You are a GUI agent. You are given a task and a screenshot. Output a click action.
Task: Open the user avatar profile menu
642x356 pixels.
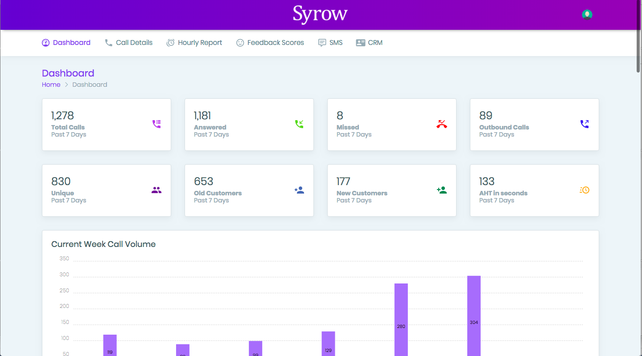[587, 15]
